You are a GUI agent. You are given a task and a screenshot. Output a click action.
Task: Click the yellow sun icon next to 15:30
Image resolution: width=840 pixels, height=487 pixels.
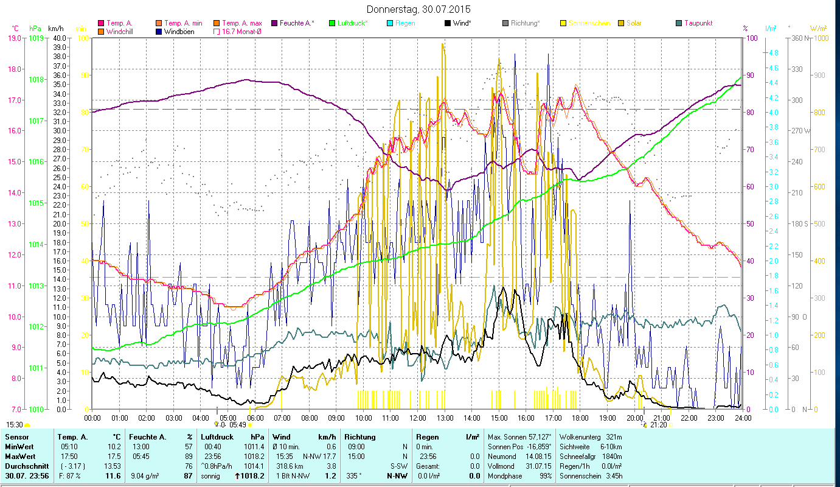tap(27, 425)
